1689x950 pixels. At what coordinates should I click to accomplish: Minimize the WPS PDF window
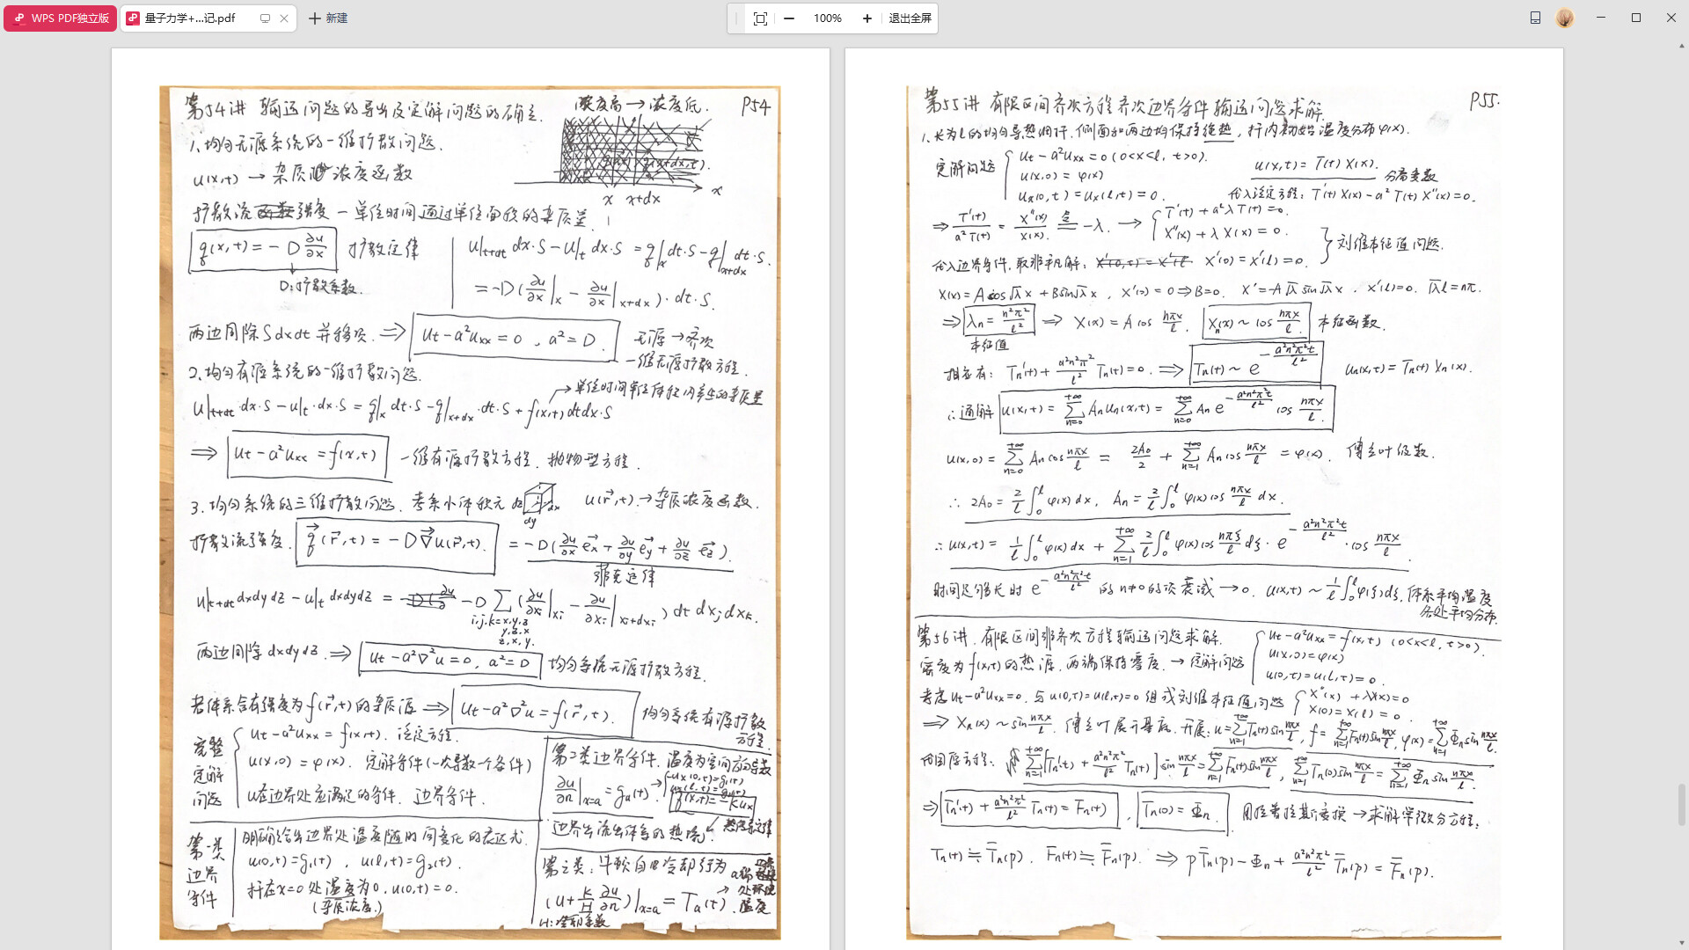(x=1601, y=18)
